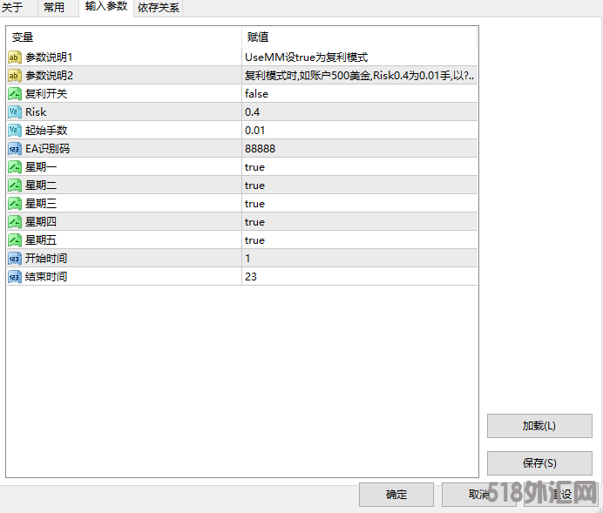Click the integer icon beside 结束时间
The height and width of the screenshot is (513, 603).
point(14,277)
